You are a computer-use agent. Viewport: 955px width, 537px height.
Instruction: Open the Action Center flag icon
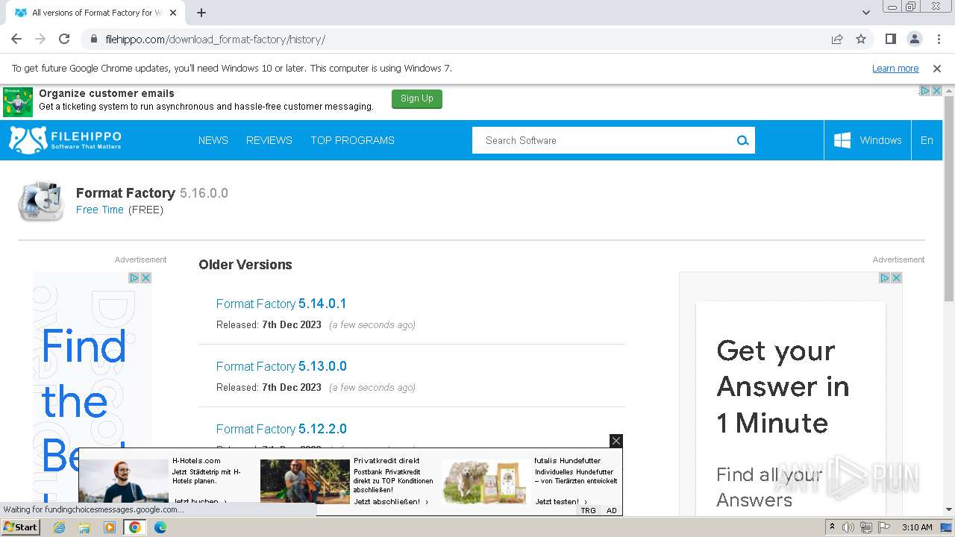pos(884,527)
